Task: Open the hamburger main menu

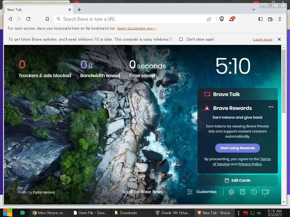Action: click(x=280, y=19)
